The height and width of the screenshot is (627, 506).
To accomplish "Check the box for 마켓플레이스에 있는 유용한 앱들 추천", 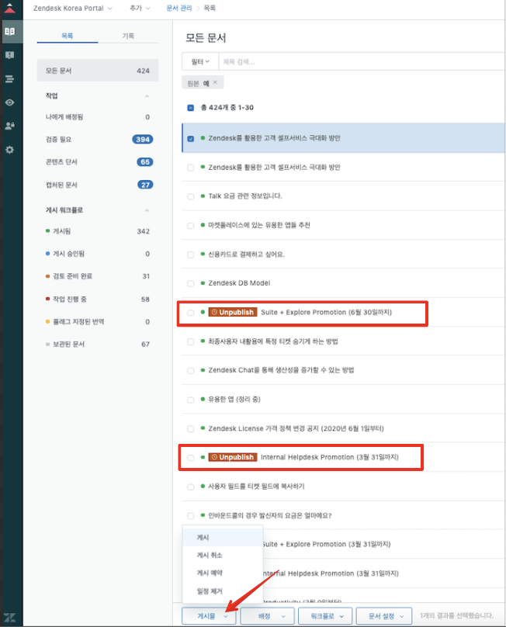I will point(191,226).
